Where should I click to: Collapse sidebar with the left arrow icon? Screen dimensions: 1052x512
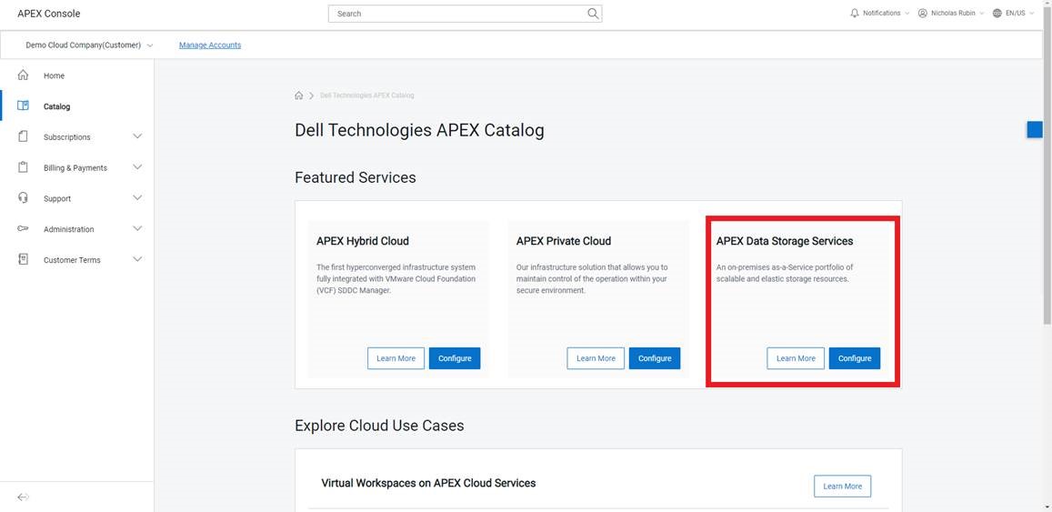tap(24, 497)
